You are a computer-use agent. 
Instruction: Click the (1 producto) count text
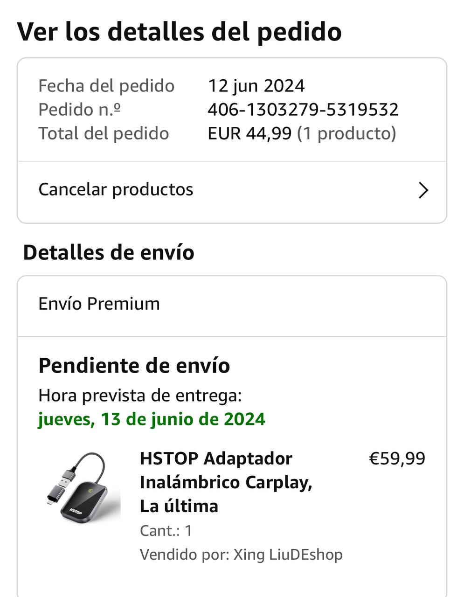346,133
